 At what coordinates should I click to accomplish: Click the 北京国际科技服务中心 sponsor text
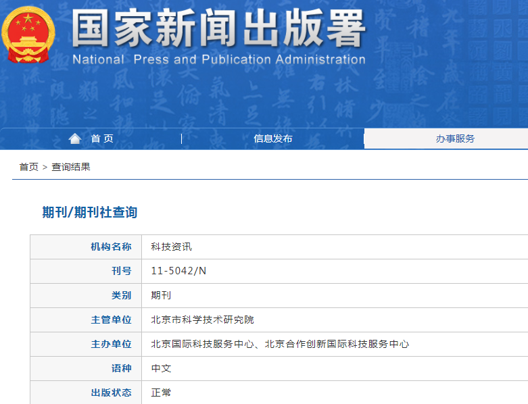point(202,344)
